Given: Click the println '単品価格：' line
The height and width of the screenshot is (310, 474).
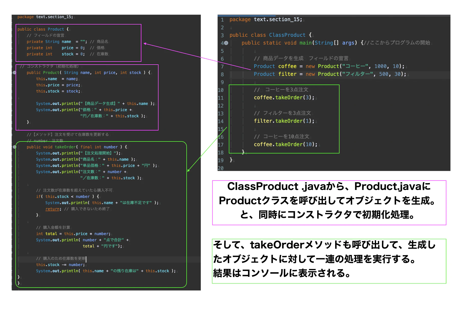Looking at the screenshot, I should (x=97, y=166).
